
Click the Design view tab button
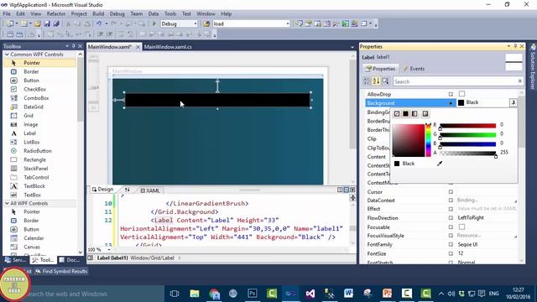click(102, 190)
